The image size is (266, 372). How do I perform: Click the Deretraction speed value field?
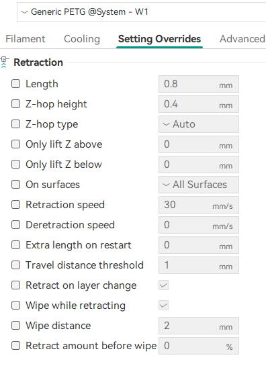click(x=199, y=225)
